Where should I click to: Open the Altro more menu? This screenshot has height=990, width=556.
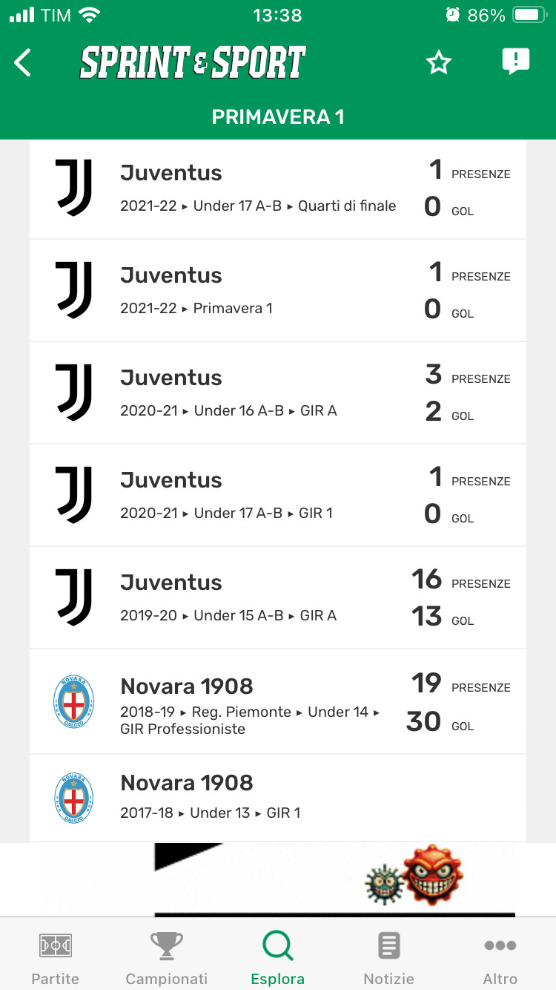click(x=500, y=957)
